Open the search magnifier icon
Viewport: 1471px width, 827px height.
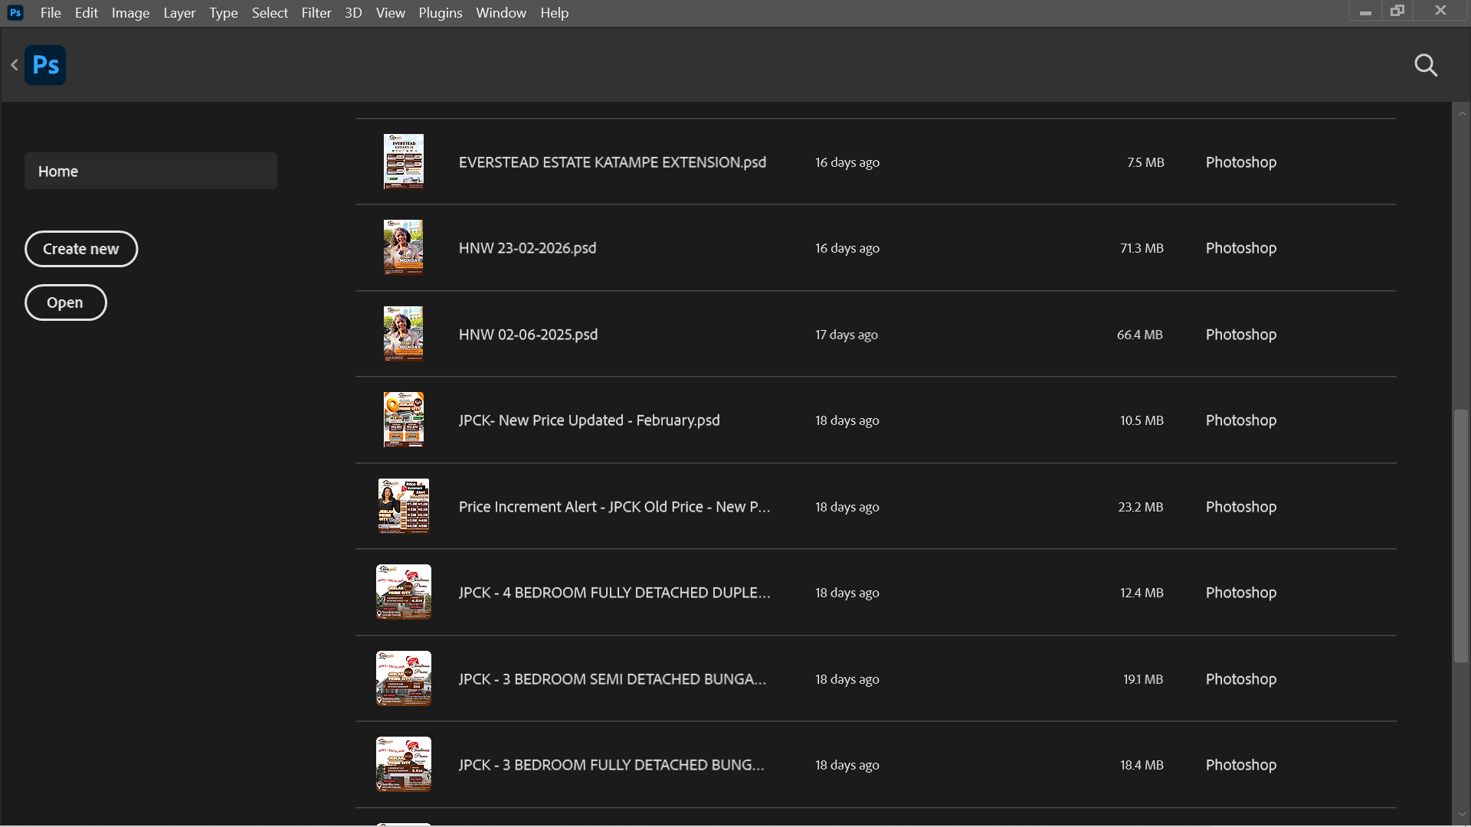click(x=1426, y=65)
